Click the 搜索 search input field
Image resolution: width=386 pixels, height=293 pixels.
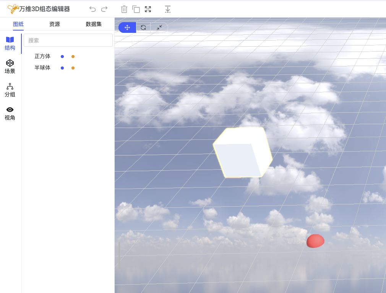point(68,40)
